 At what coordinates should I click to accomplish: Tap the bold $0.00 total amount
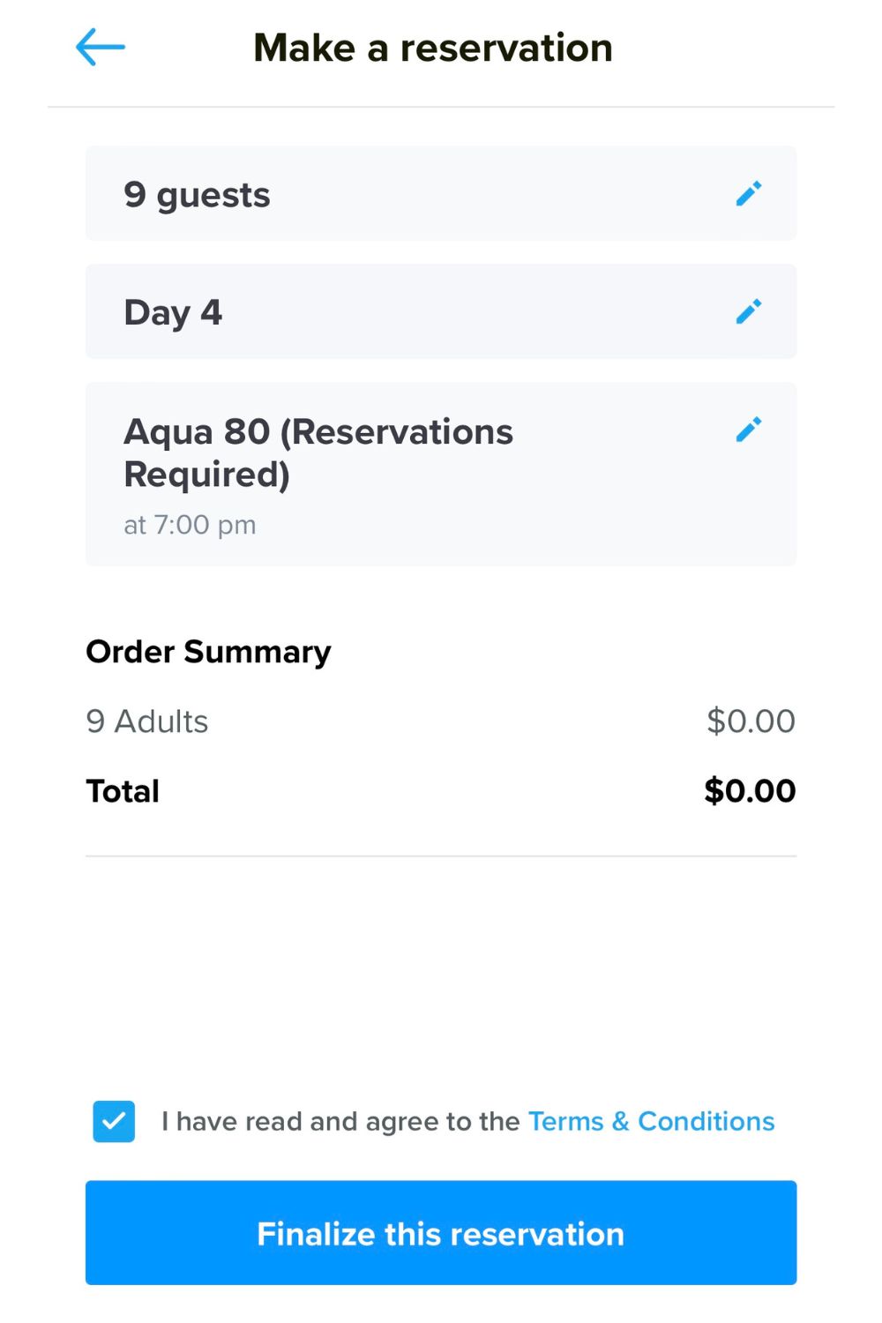coord(750,791)
